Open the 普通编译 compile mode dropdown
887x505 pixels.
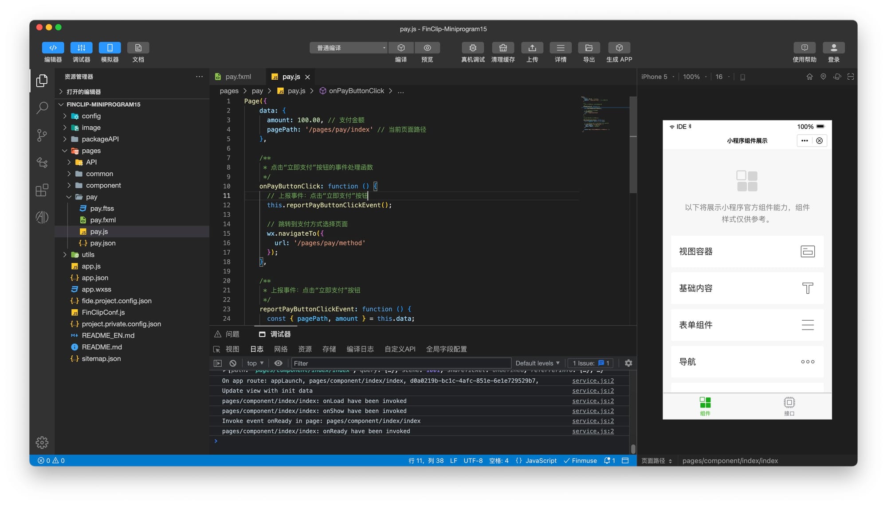coord(348,48)
